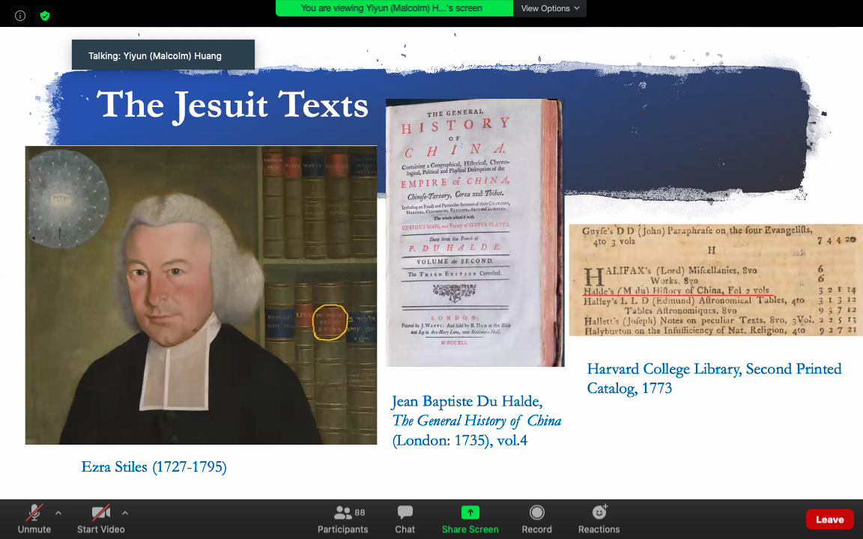The image size is (863, 539).
Task: Open the View Options dropdown
Action: 550,8
